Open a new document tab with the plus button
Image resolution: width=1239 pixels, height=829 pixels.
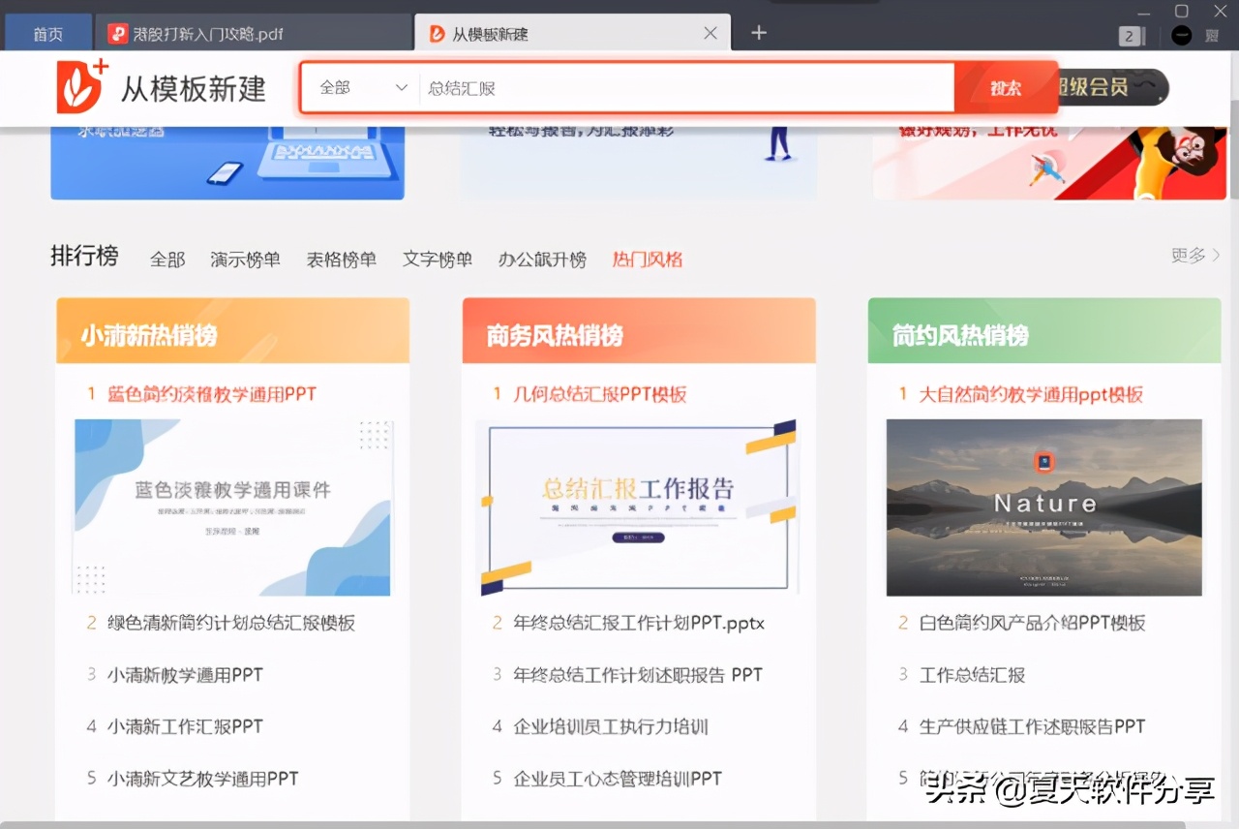(758, 32)
